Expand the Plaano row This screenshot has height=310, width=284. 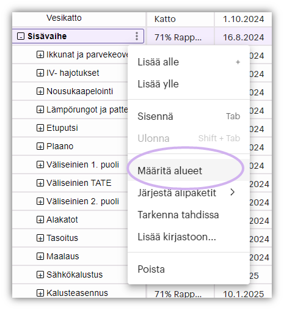(40, 146)
